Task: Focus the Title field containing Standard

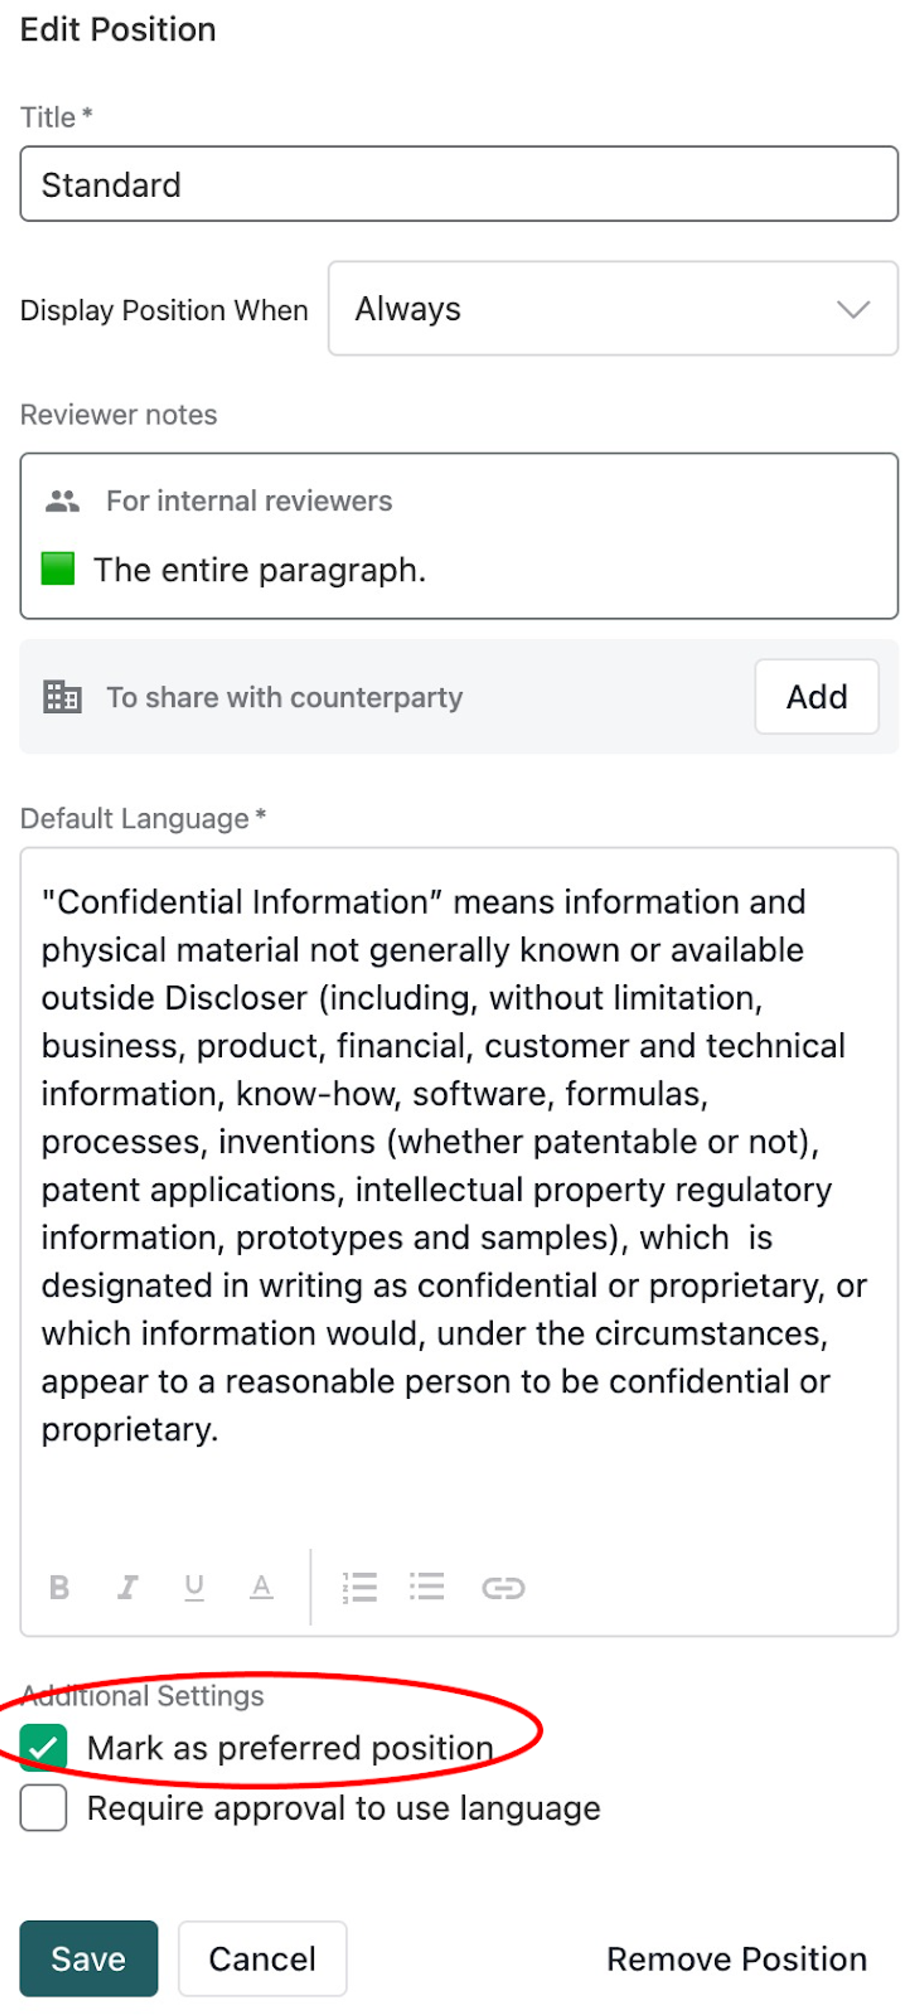Action: point(459,184)
